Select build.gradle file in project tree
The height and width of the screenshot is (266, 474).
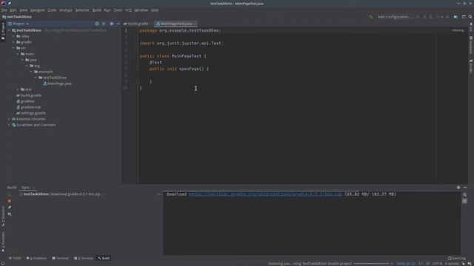[x=29, y=95]
